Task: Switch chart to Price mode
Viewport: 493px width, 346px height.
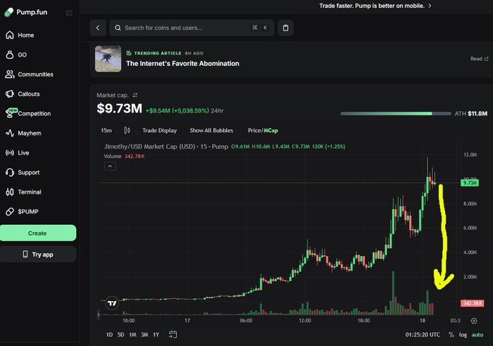Action: (x=254, y=131)
